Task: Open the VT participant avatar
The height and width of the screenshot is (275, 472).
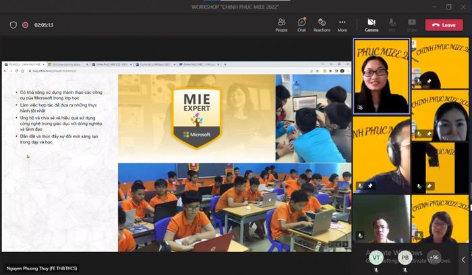Action: pyautogui.click(x=376, y=257)
